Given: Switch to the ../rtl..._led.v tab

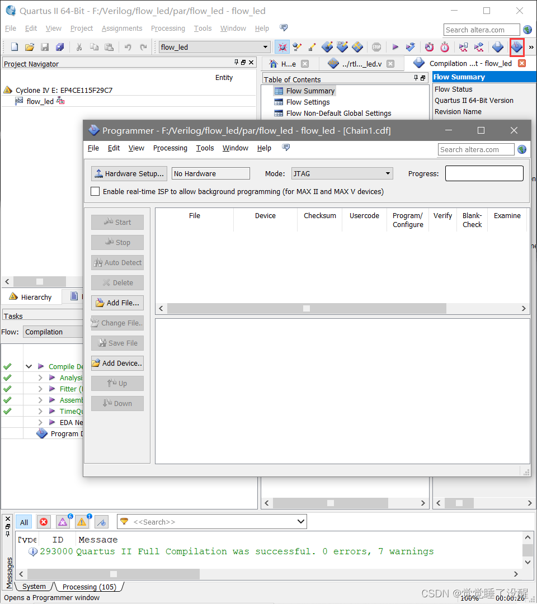Looking at the screenshot, I should [x=361, y=64].
